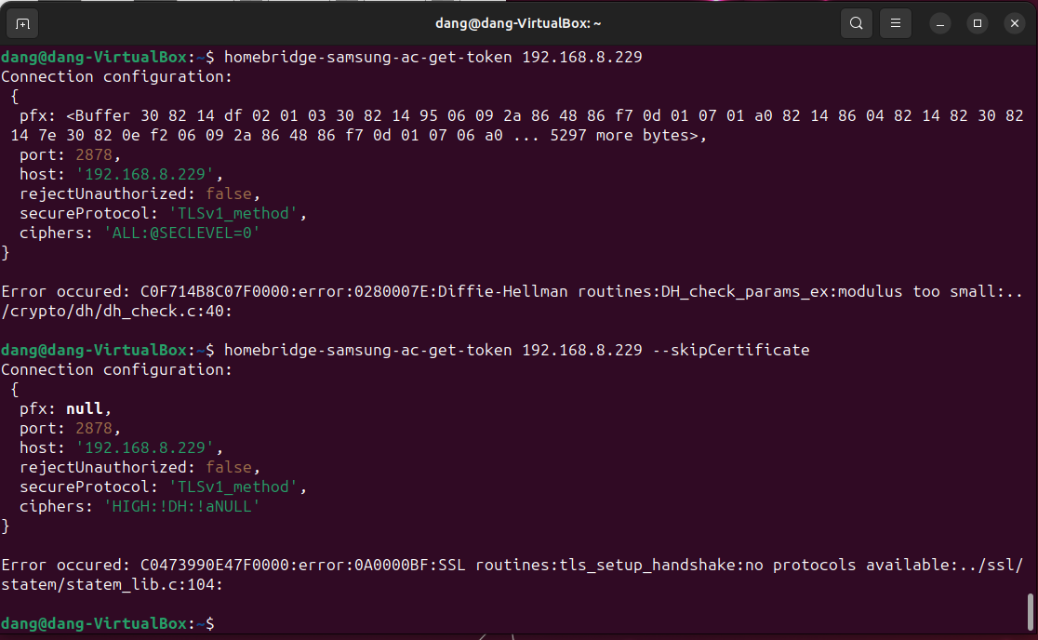Click the title bar label dang@dang-VirtualBox

(518, 22)
